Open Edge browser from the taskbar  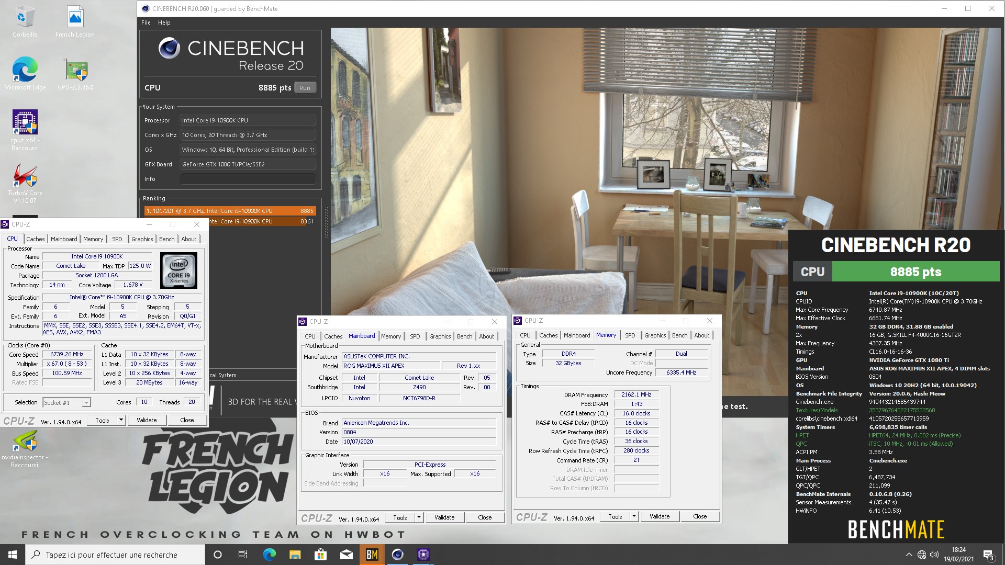pos(269,555)
